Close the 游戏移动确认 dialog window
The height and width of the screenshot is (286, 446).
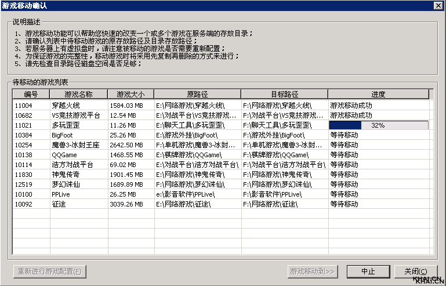pos(438,6)
